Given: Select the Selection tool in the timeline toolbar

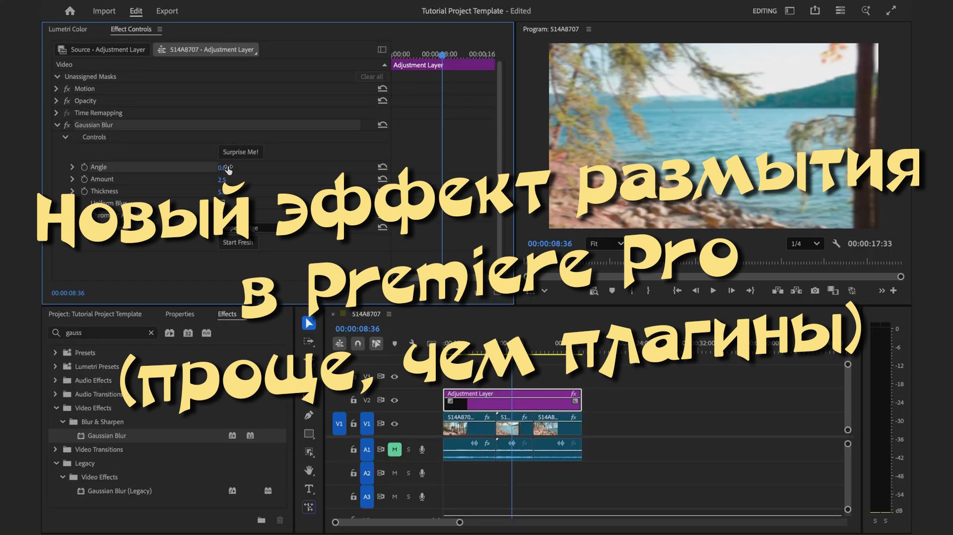Looking at the screenshot, I should coord(309,323).
